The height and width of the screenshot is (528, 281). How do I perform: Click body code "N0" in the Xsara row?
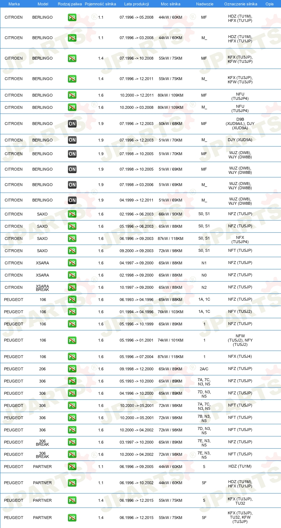click(204, 275)
